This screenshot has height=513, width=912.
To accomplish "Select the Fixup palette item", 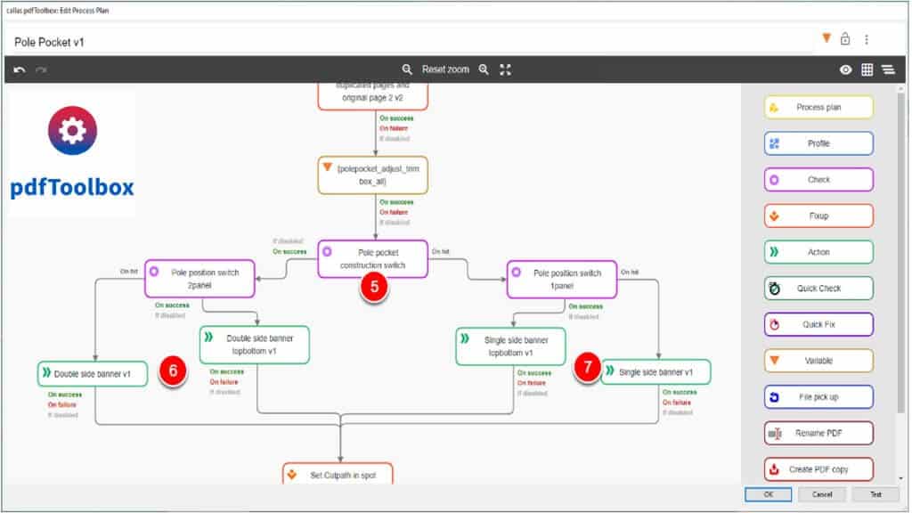I will (x=818, y=216).
